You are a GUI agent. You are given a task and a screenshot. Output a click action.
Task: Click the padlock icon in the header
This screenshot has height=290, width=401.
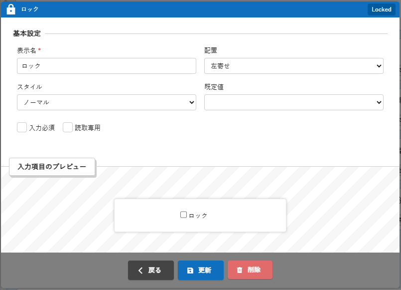tap(11, 9)
